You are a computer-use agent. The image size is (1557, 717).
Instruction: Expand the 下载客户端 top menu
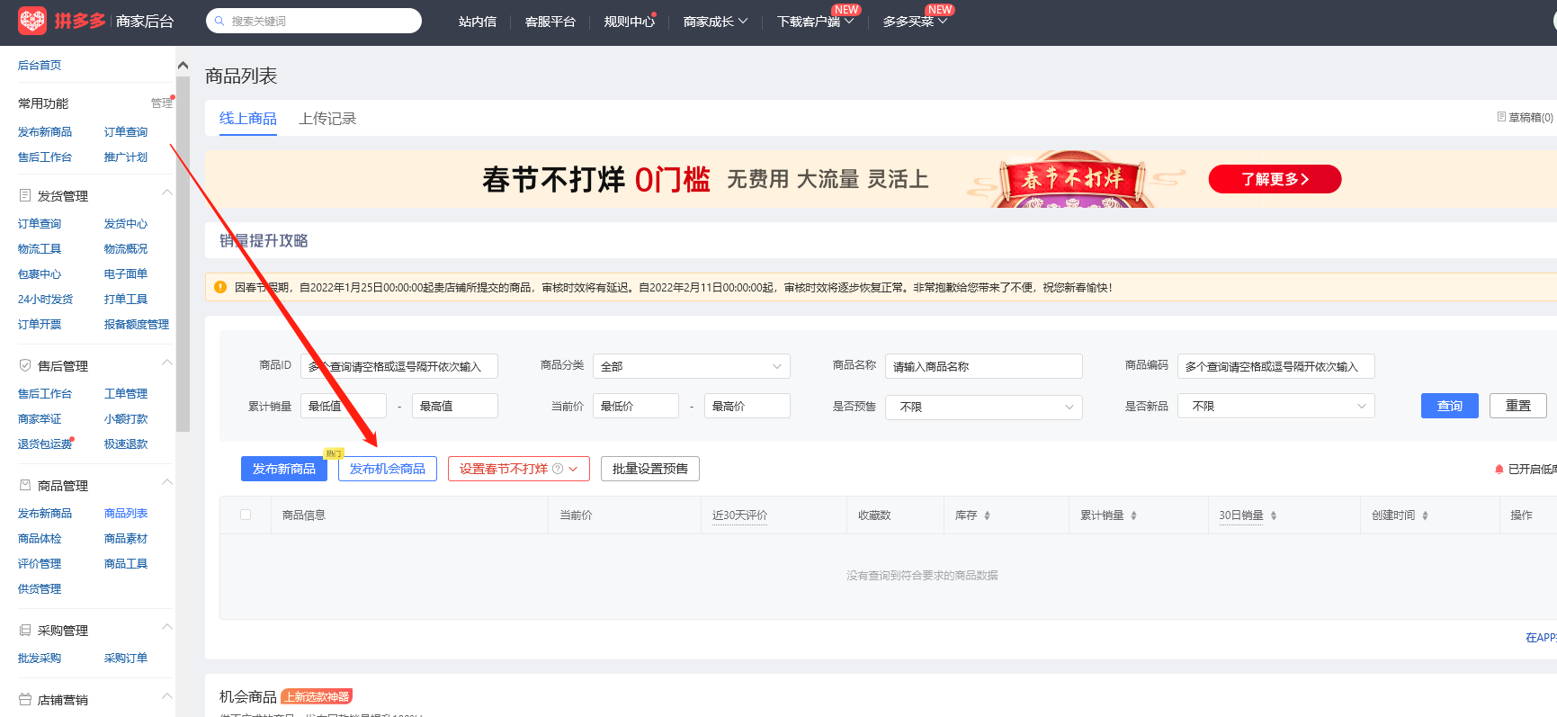click(815, 22)
